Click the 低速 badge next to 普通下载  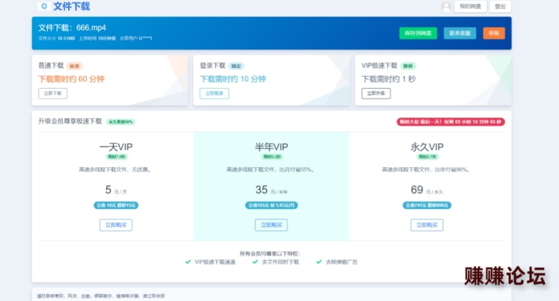(x=74, y=66)
